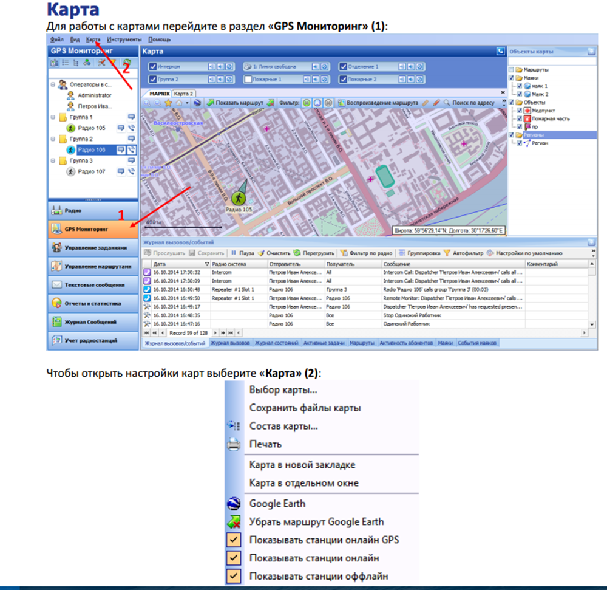This screenshot has width=607, height=590.
Task: Click the Поиск по адресу magnifier icon
Action: tap(447, 103)
